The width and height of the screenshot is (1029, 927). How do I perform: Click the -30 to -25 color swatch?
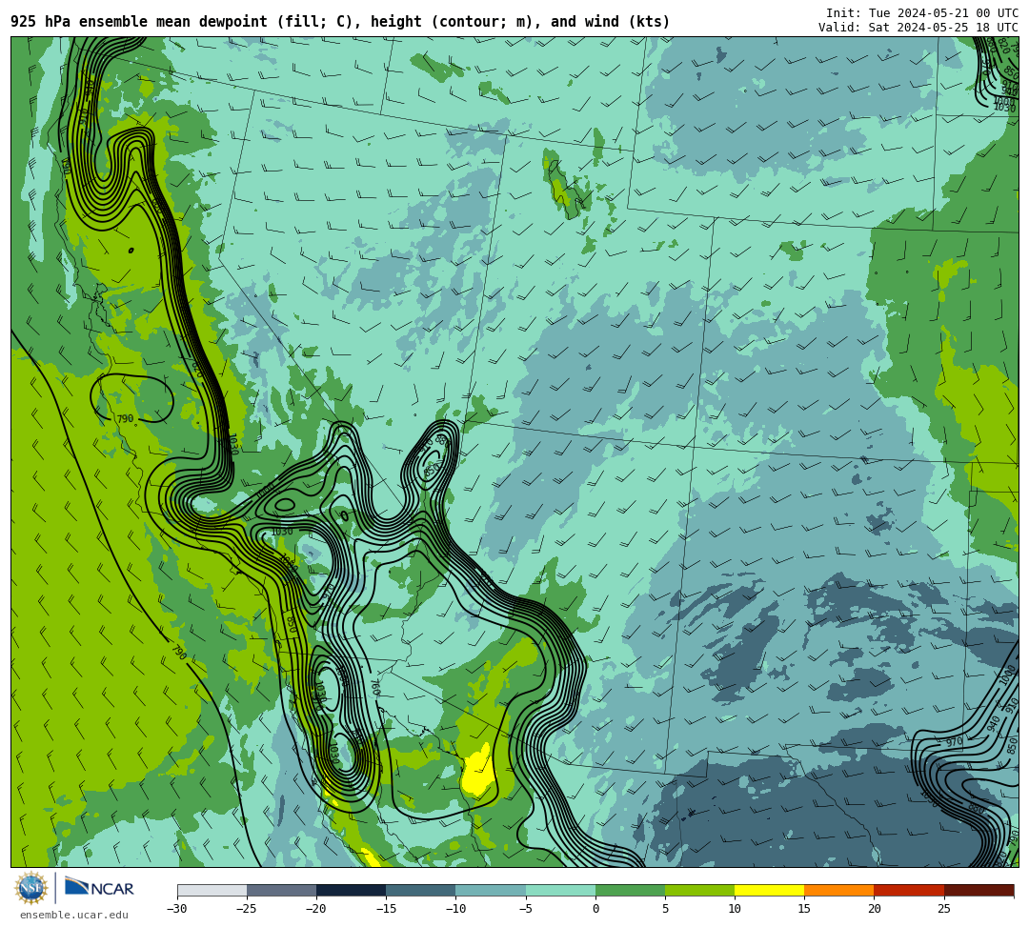(212, 890)
